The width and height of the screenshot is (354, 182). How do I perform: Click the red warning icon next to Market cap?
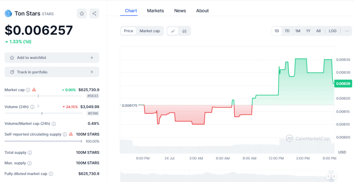click(34, 90)
